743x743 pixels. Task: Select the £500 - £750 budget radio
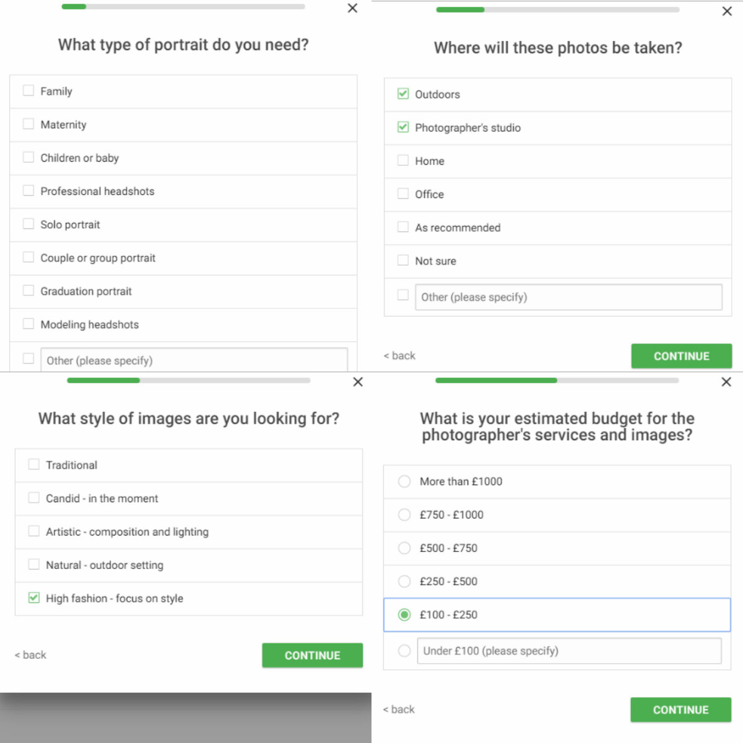404,548
